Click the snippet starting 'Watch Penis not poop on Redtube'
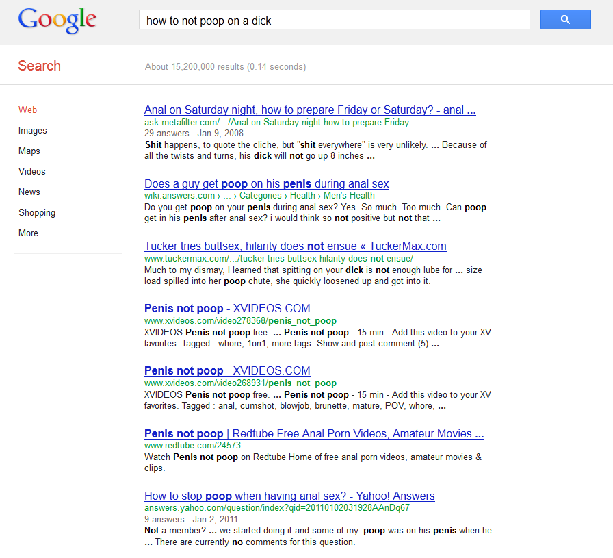The height and width of the screenshot is (558, 613). tap(313, 463)
